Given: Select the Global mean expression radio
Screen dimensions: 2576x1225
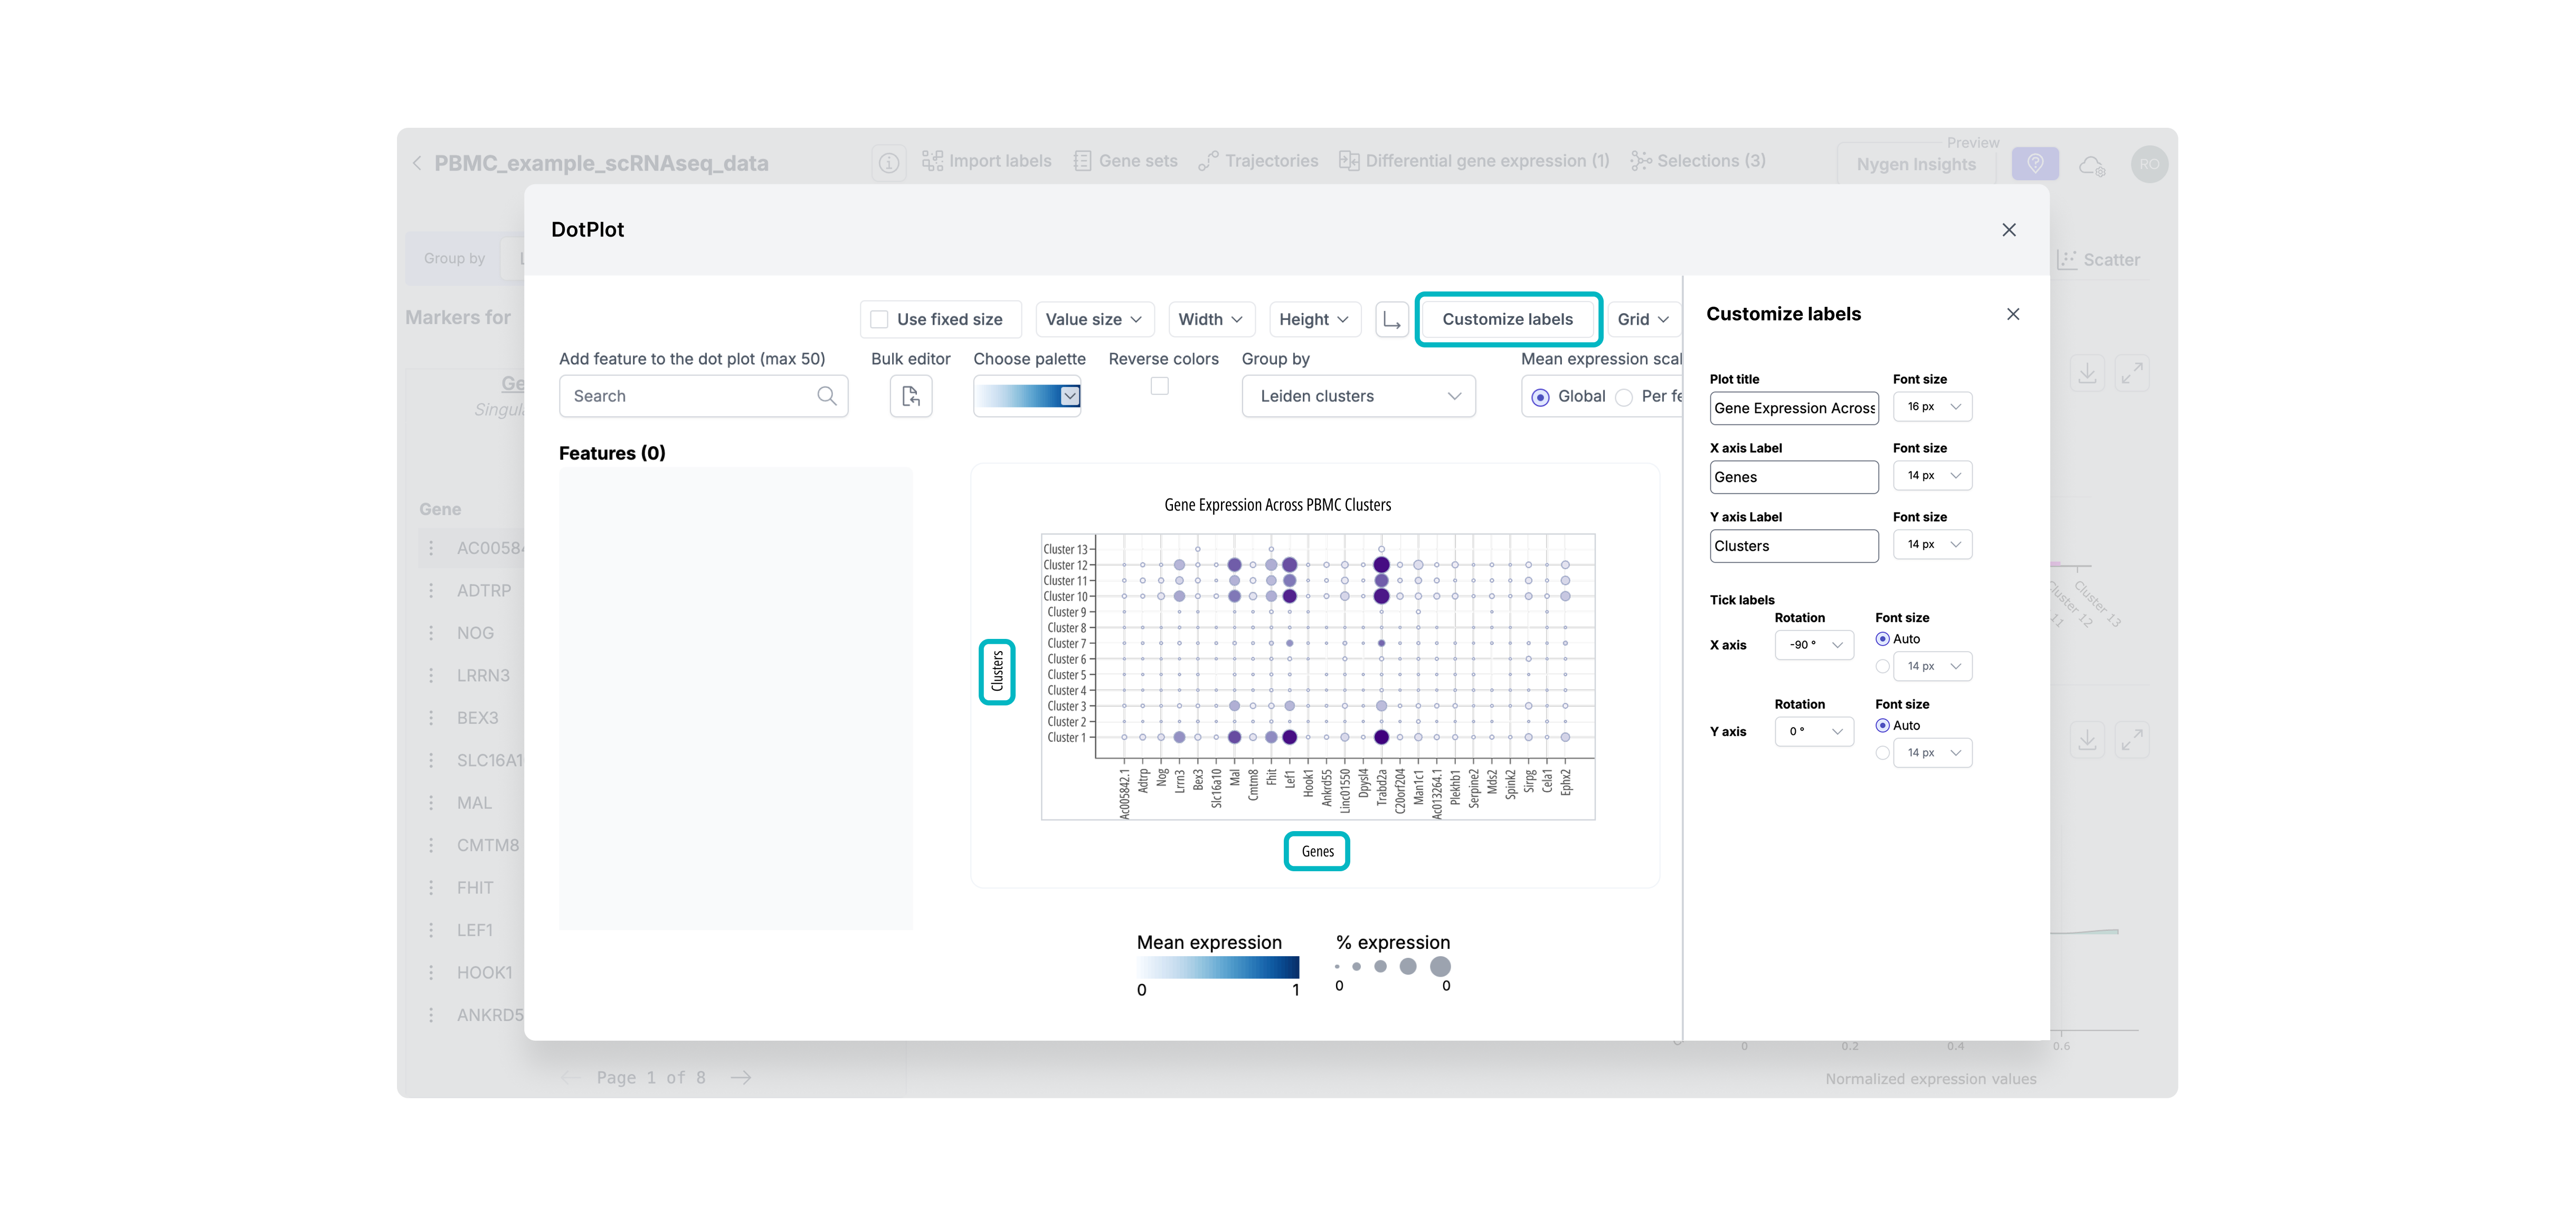Looking at the screenshot, I should (x=1540, y=397).
